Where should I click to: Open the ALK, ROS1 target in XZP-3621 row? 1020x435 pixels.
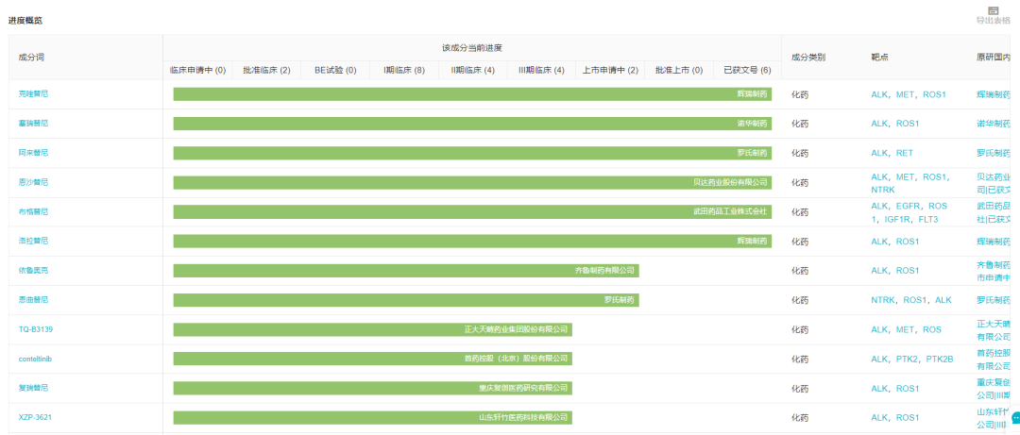coord(895,417)
